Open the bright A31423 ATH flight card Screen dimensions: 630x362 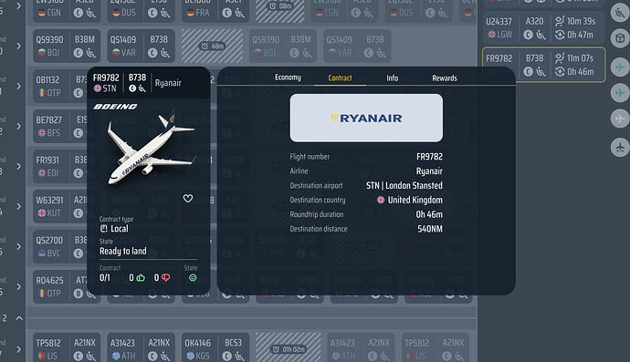[141, 347]
